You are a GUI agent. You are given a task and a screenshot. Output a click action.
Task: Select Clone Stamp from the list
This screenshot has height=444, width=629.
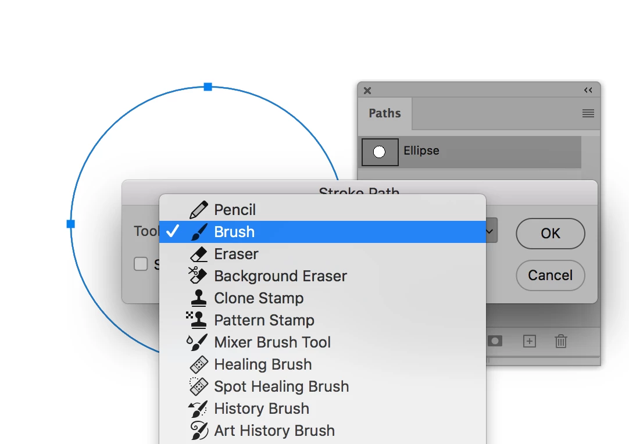tap(323, 298)
